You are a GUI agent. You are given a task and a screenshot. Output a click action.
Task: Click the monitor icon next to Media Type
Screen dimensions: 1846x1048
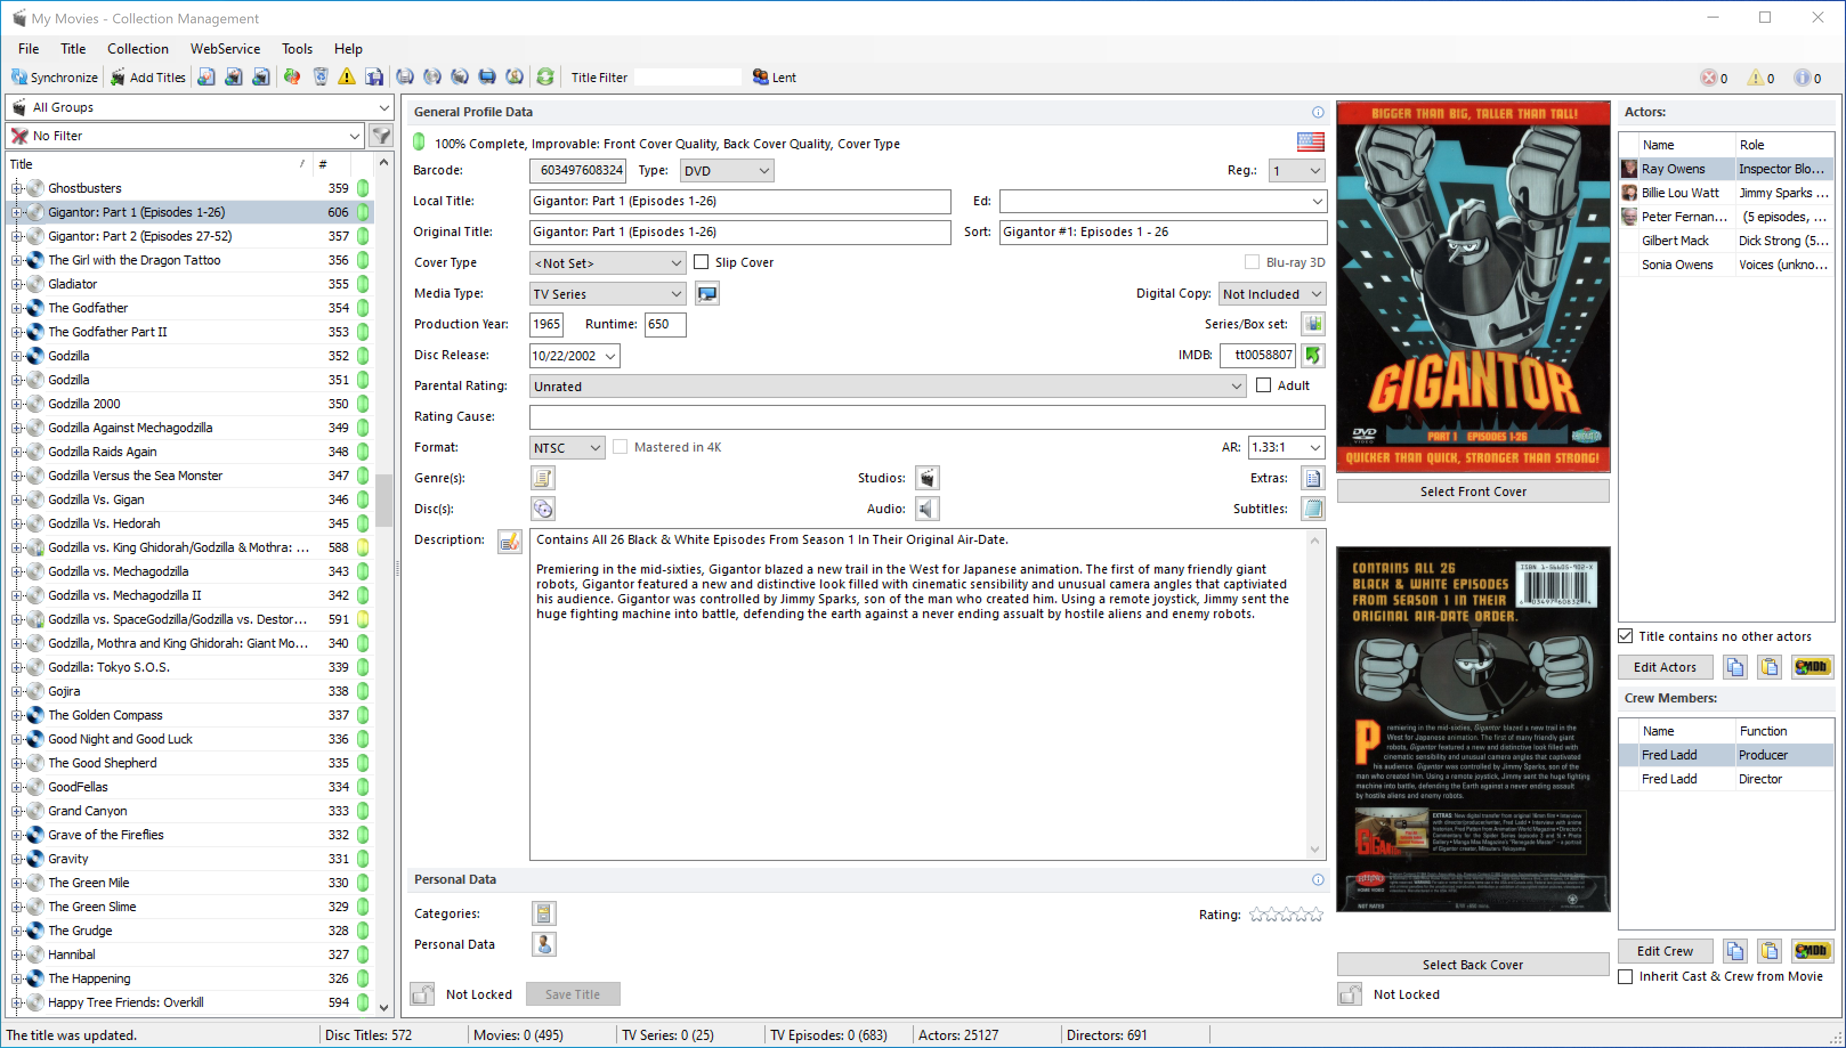pos(708,294)
